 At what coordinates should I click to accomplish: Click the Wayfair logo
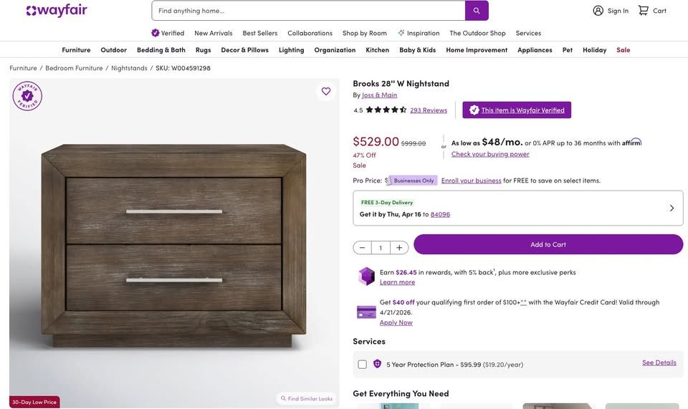[x=57, y=10]
